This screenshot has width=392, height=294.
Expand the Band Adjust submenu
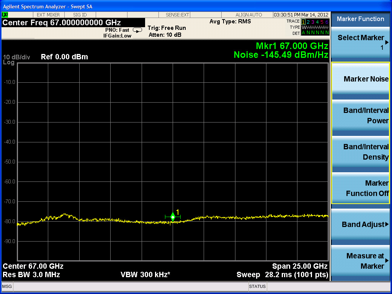[x=360, y=225]
